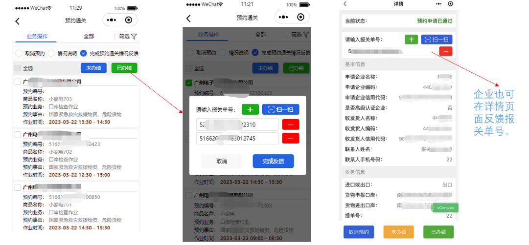Image resolution: width=529 pixels, height=245 pixels.
Task: Click 扫一扫 scan button in dialog
Action: coord(281,109)
